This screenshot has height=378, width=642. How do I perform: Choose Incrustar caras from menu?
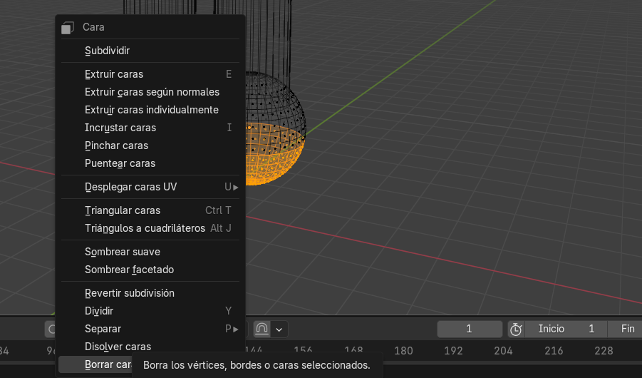[x=120, y=128]
